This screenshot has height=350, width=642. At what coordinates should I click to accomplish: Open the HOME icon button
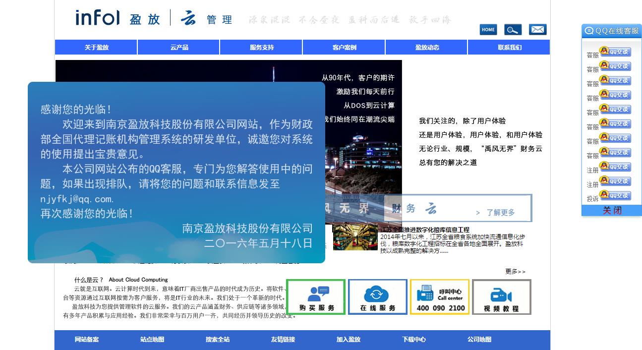coord(488,30)
